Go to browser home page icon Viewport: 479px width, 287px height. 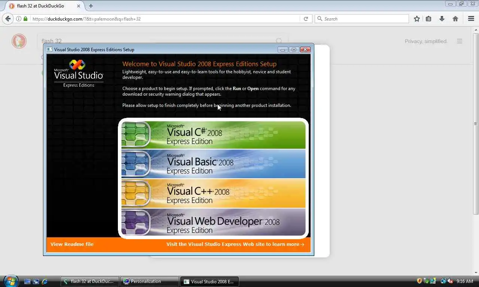pos(455,19)
